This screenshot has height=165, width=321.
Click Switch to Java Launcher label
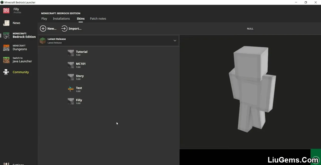point(22,60)
